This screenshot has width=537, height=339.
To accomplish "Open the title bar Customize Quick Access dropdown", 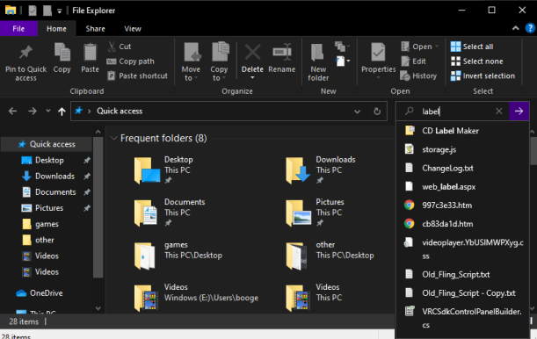I will pos(59,11).
